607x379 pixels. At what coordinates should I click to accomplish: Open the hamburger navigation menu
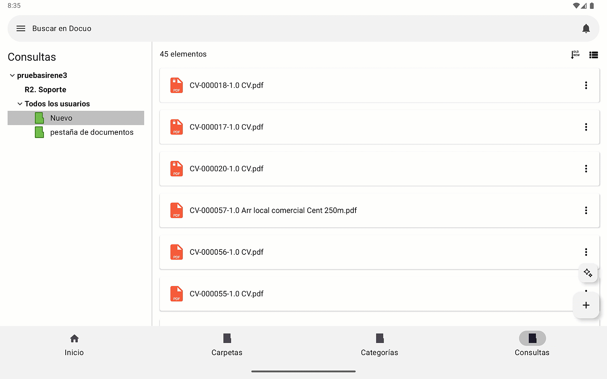[21, 28]
